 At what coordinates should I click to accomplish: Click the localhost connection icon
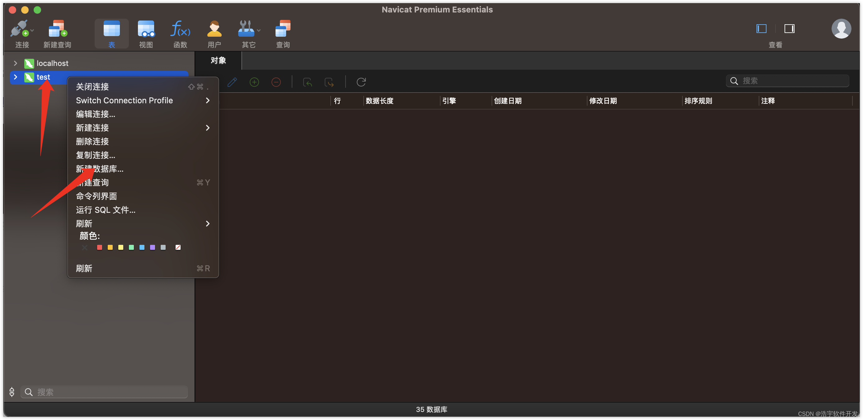29,63
